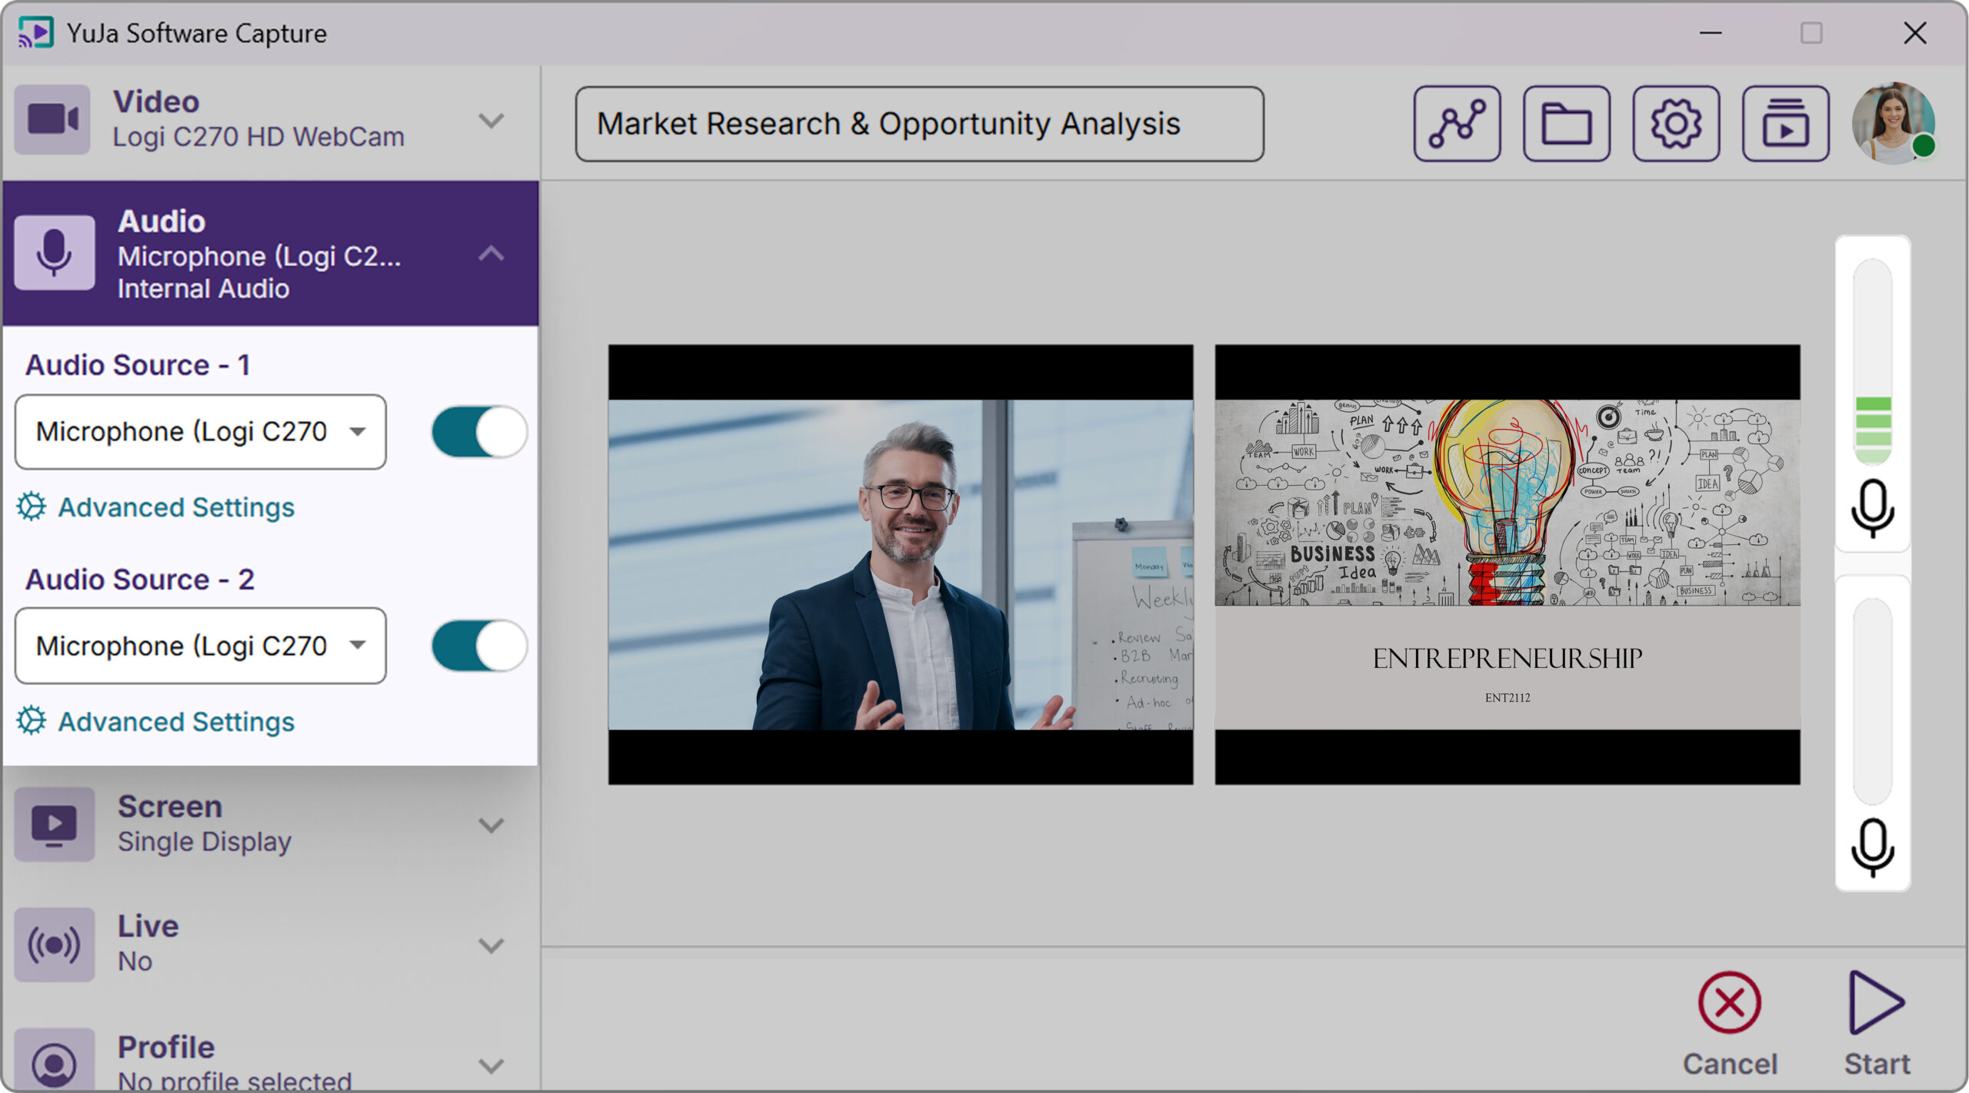Click the Entrepreneurship screen preview thumbnail

[x=1508, y=564]
